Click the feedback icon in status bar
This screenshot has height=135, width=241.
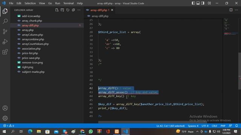tap(230, 126)
